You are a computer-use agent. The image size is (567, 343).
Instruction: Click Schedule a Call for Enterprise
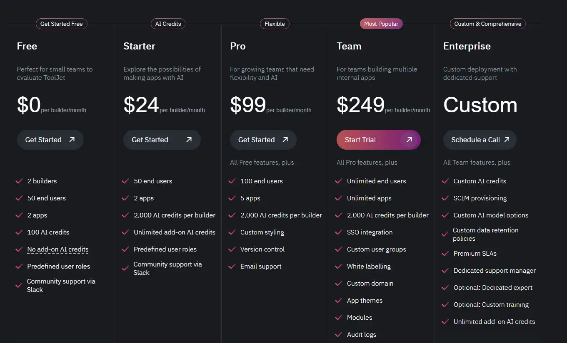[480, 140]
